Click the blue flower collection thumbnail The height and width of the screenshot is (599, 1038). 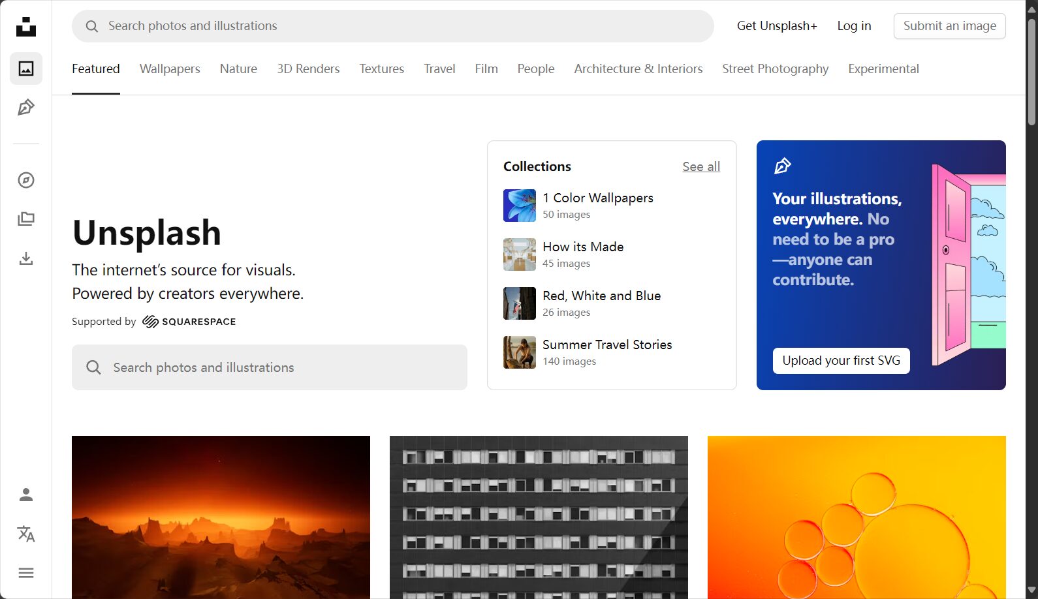[520, 206]
